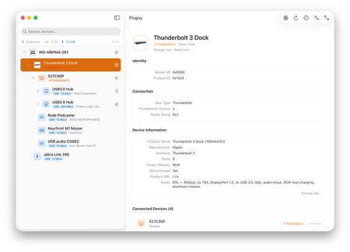Click count badge on USB3.0 Hub row
350x252 pixels.
116,91
